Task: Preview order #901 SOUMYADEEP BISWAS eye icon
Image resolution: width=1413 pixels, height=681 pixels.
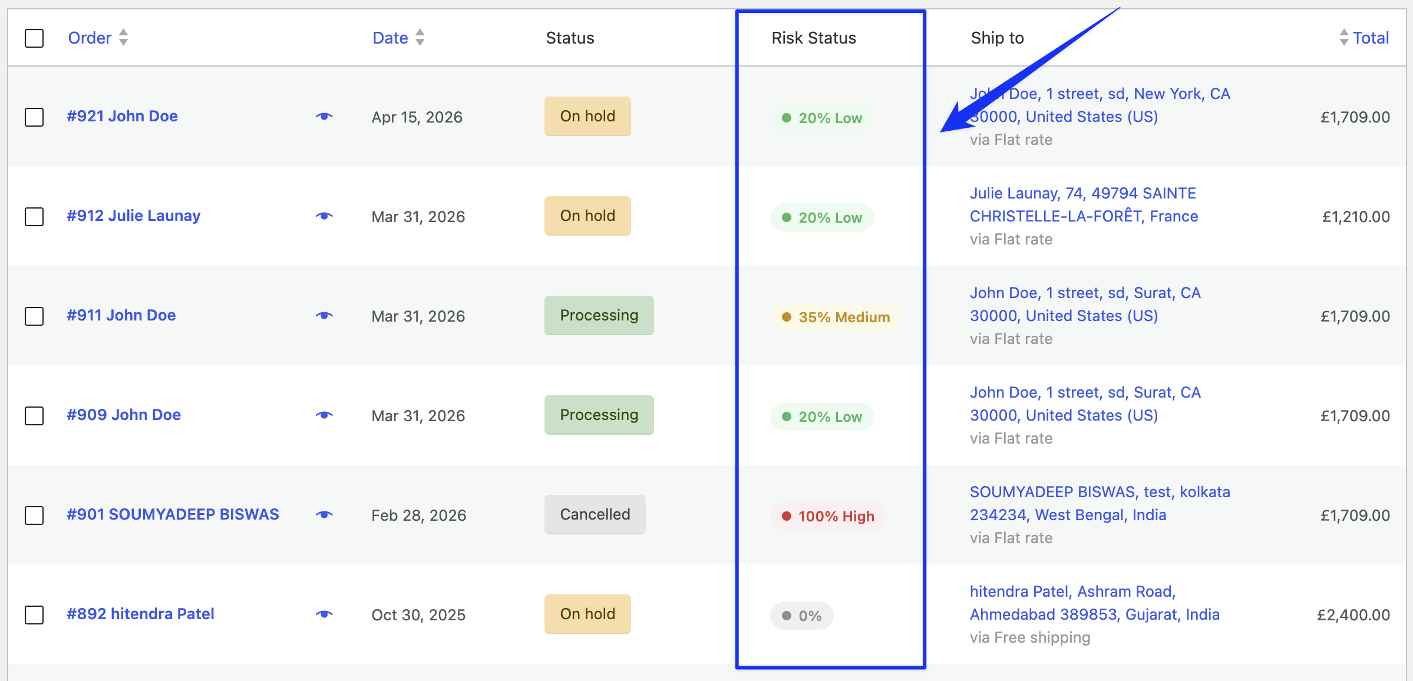Action: point(324,515)
